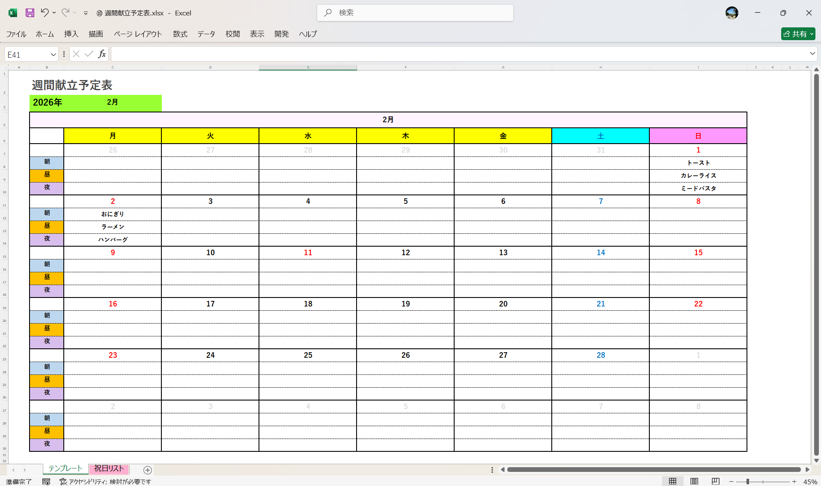Switch to Normal view grid icon
This screenshot has width=821, height=486.
click(672, 480)
